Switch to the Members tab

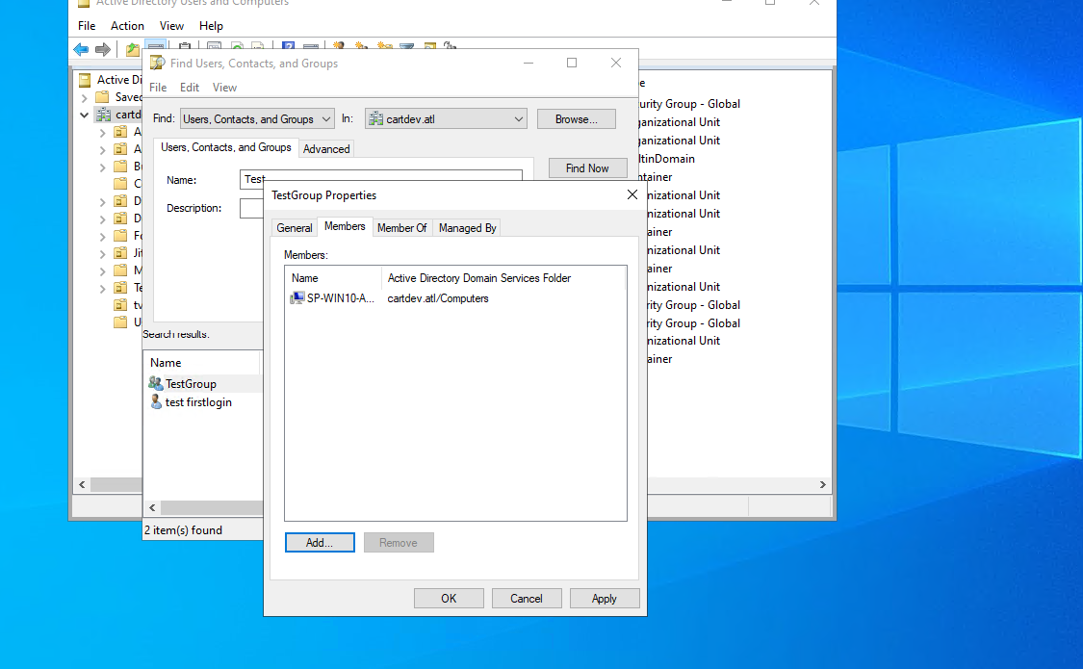345,226
